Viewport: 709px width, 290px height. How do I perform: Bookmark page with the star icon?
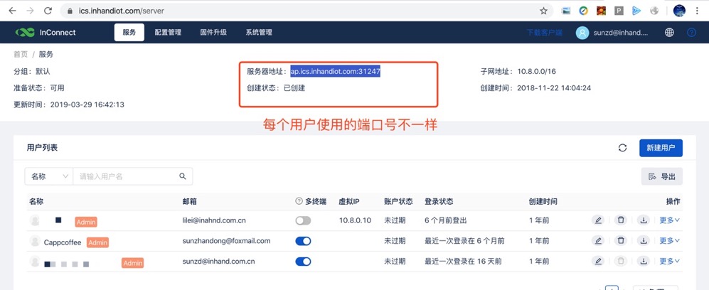(x=544, y=11)
